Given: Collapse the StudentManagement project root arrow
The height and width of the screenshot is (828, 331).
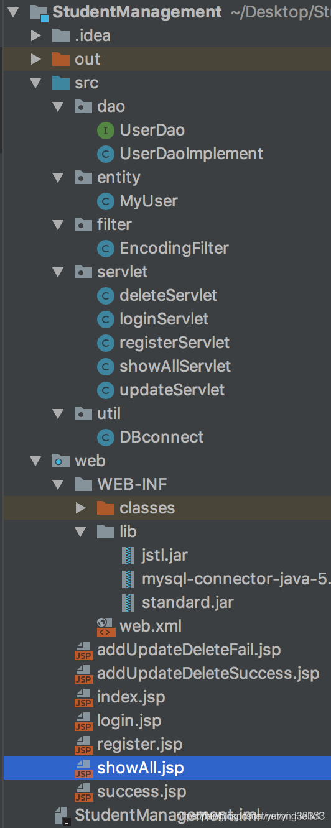Looking at the screenshot, I should coord(13,12).
